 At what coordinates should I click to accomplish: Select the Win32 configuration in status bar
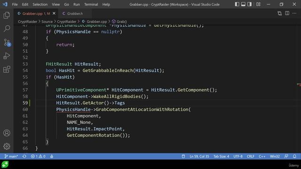point(275,156)
